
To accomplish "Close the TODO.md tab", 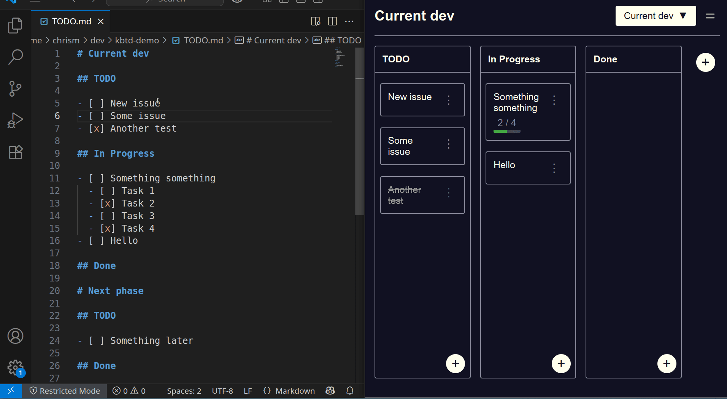I will (x=101, y=21).
